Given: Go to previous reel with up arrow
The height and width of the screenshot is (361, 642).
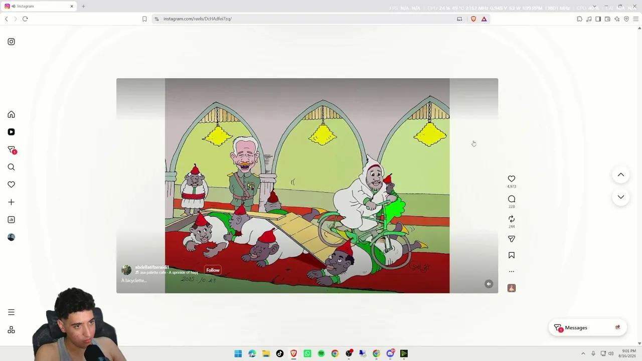Looking at the screenshot, I should pos(621,175).
